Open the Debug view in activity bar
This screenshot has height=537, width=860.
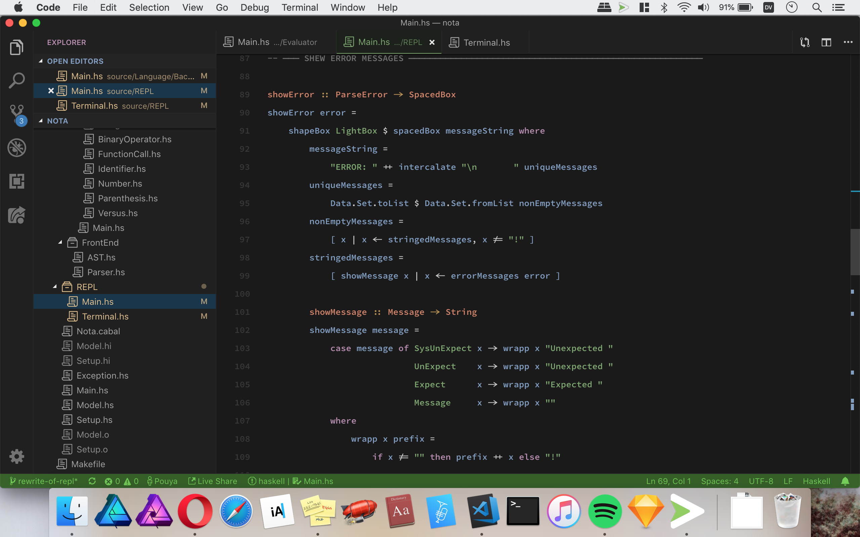coord(17,148)
